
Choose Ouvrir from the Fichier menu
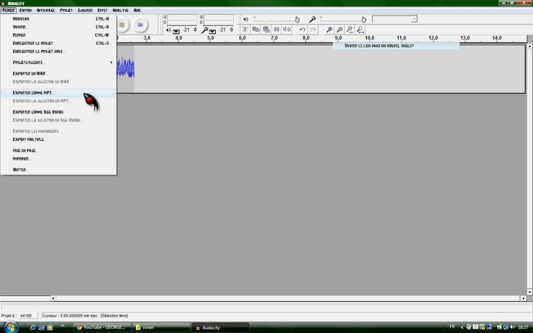(58, 27)
